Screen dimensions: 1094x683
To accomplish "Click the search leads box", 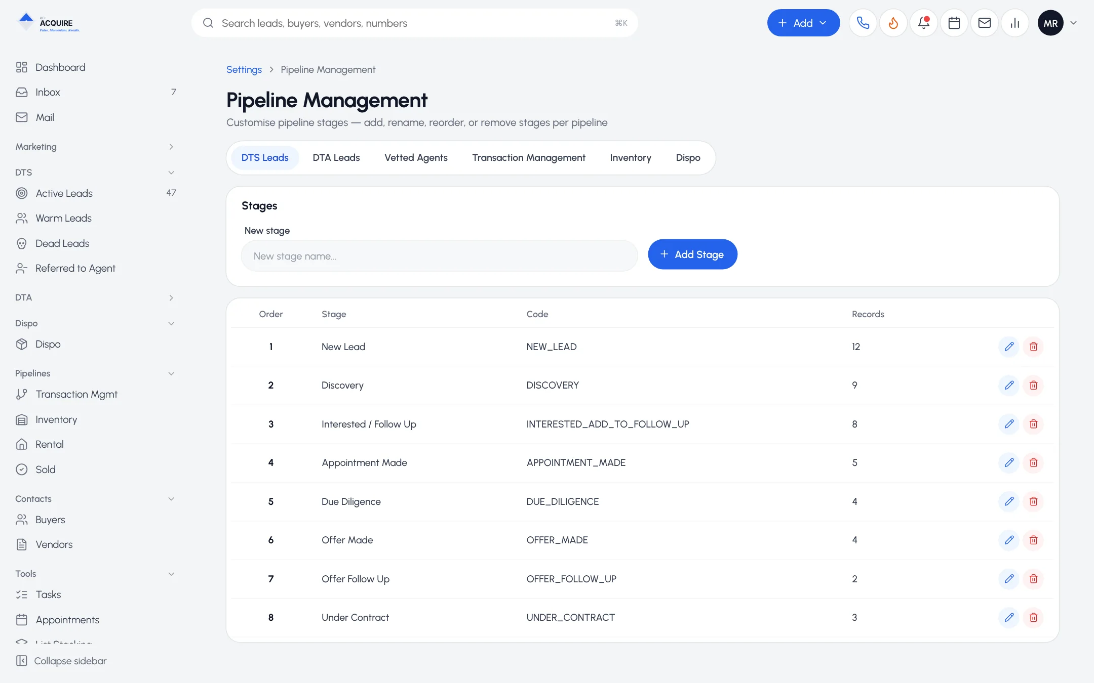I will tap(414, 23).
